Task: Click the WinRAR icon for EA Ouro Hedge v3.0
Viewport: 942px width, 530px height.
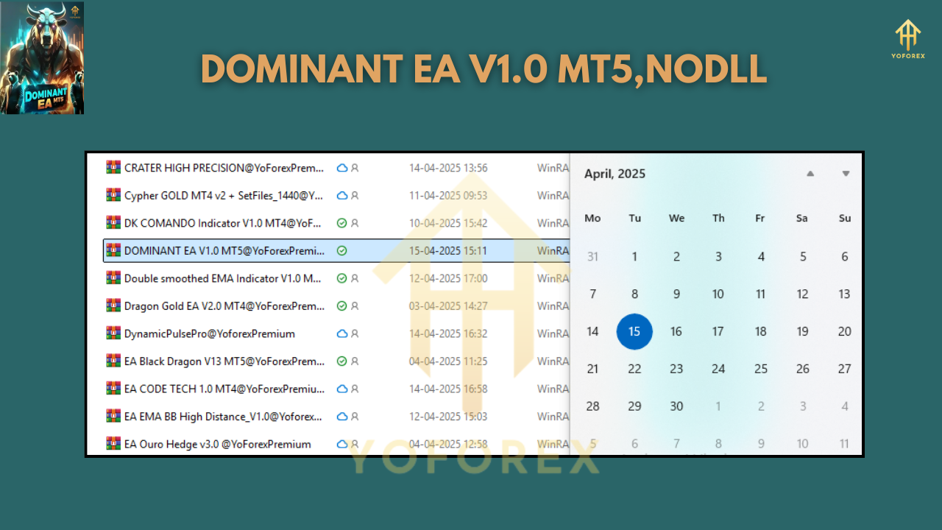Action: pyautogui.click(x=113, y=444)
